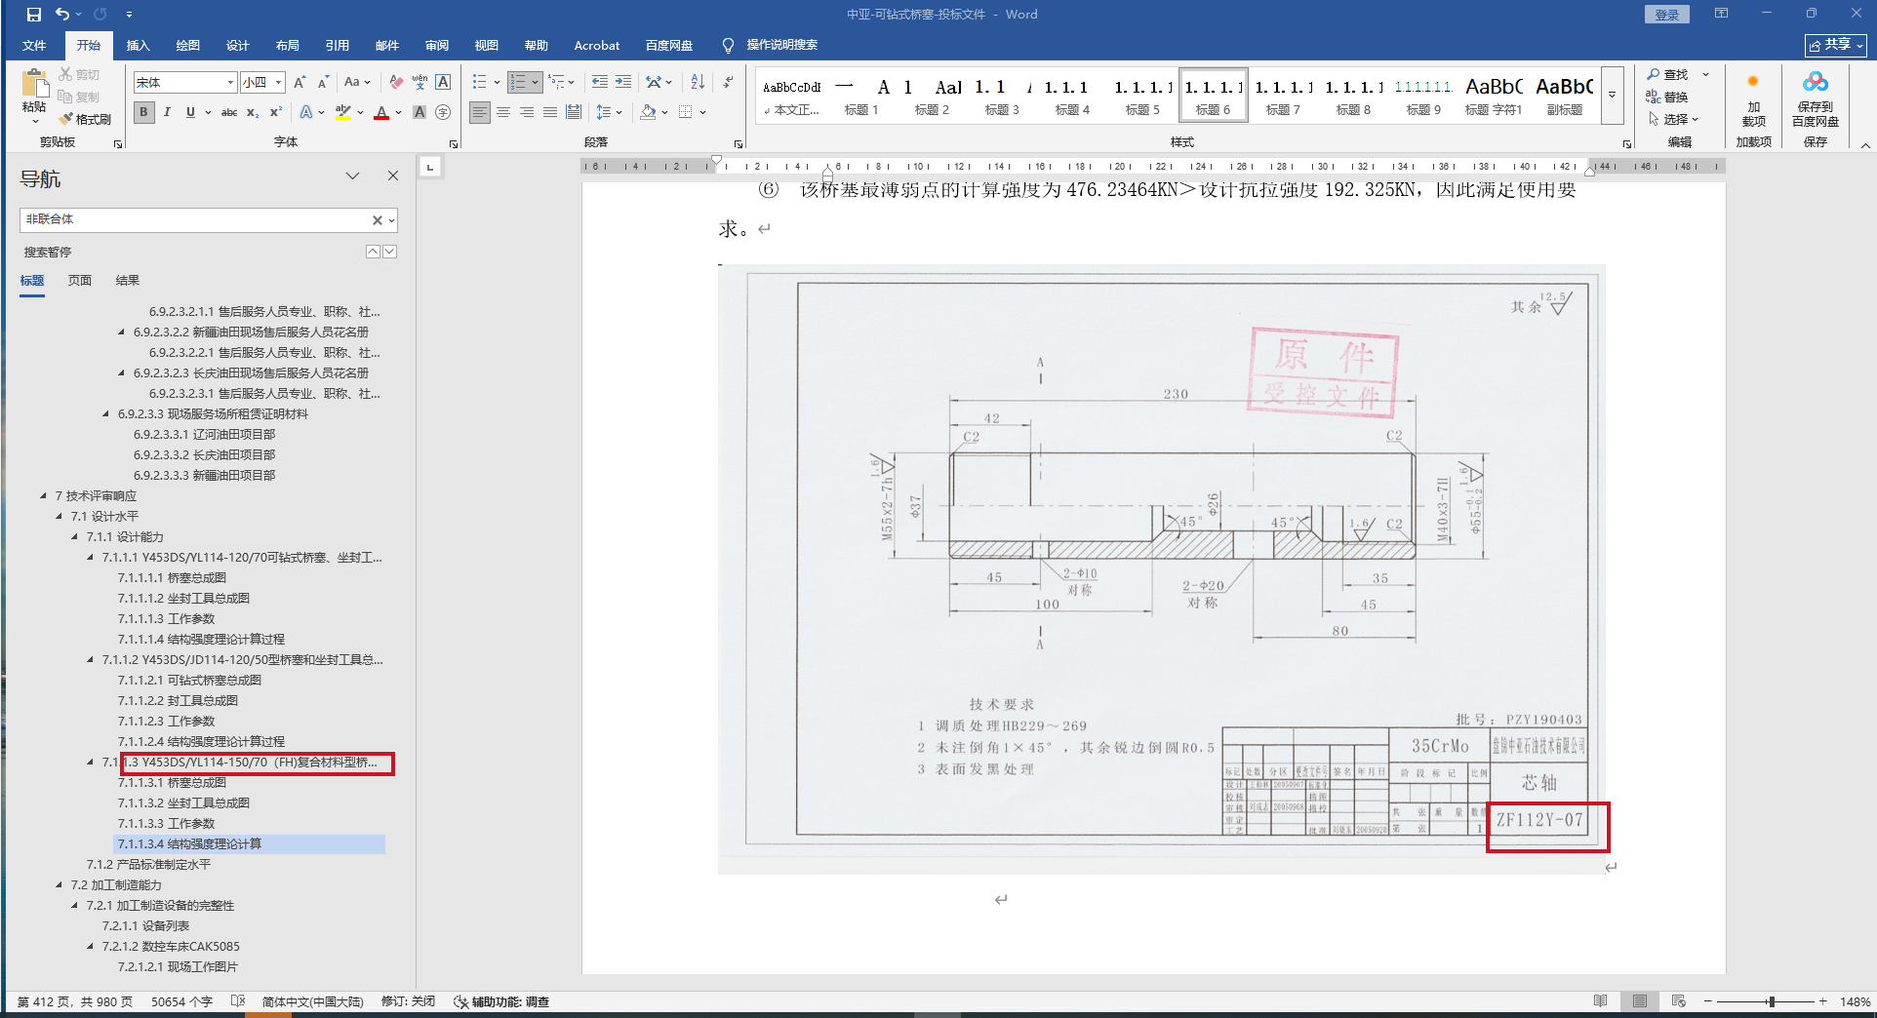Open the font size dropdown
Screen dimensions: 1877x1018
[x=279, y=83]
